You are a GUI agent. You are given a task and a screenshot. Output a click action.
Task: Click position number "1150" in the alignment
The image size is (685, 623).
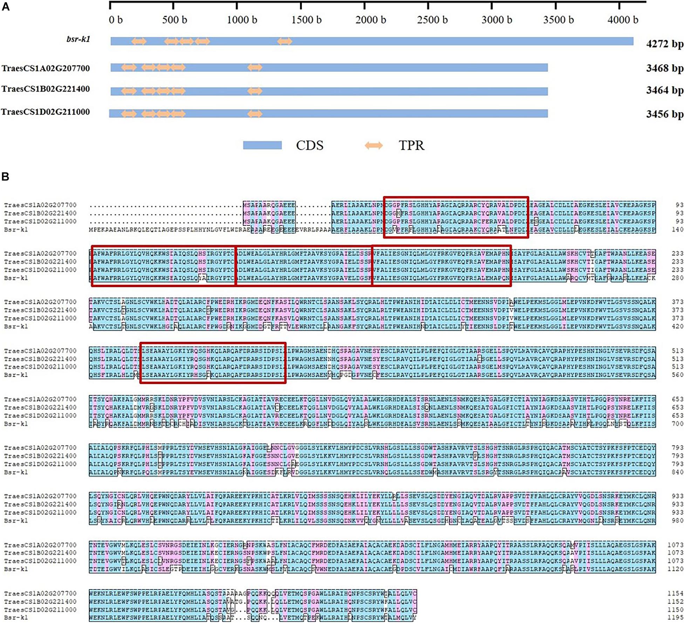[x=676, y=610]
